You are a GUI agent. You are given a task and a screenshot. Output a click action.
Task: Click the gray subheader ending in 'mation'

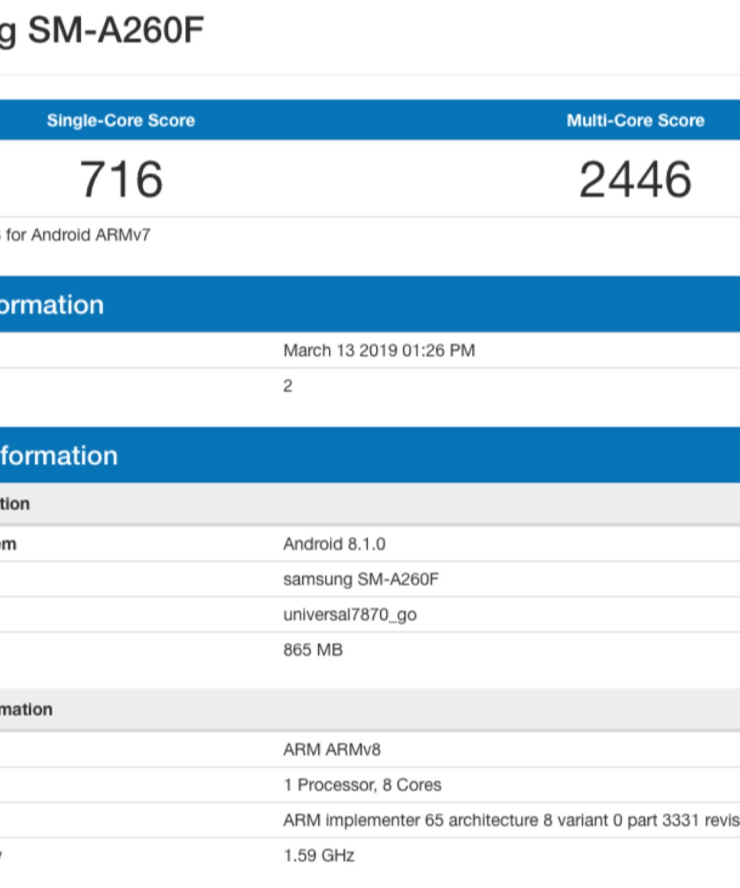(x=26, y=710)
